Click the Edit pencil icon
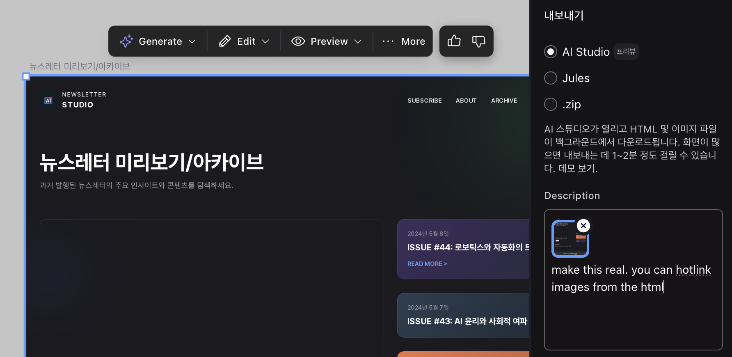732x357 pixels. click(x=225, y=41)
